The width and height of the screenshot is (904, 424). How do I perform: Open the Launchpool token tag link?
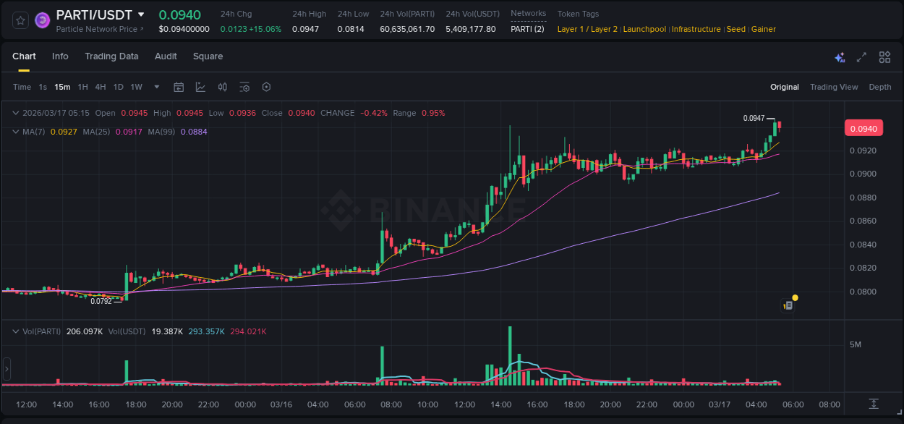[x=644, y=29]
